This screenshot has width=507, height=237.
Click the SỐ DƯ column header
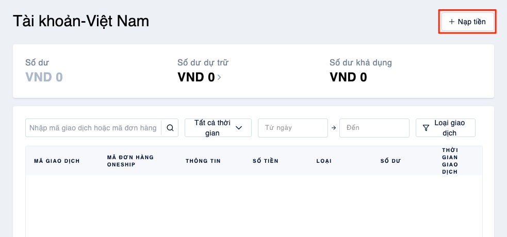point(390,161)
